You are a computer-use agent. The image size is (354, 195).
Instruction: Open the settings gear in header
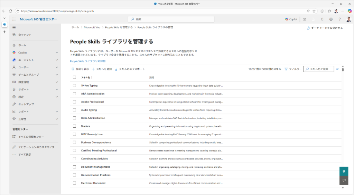(331, 19)
